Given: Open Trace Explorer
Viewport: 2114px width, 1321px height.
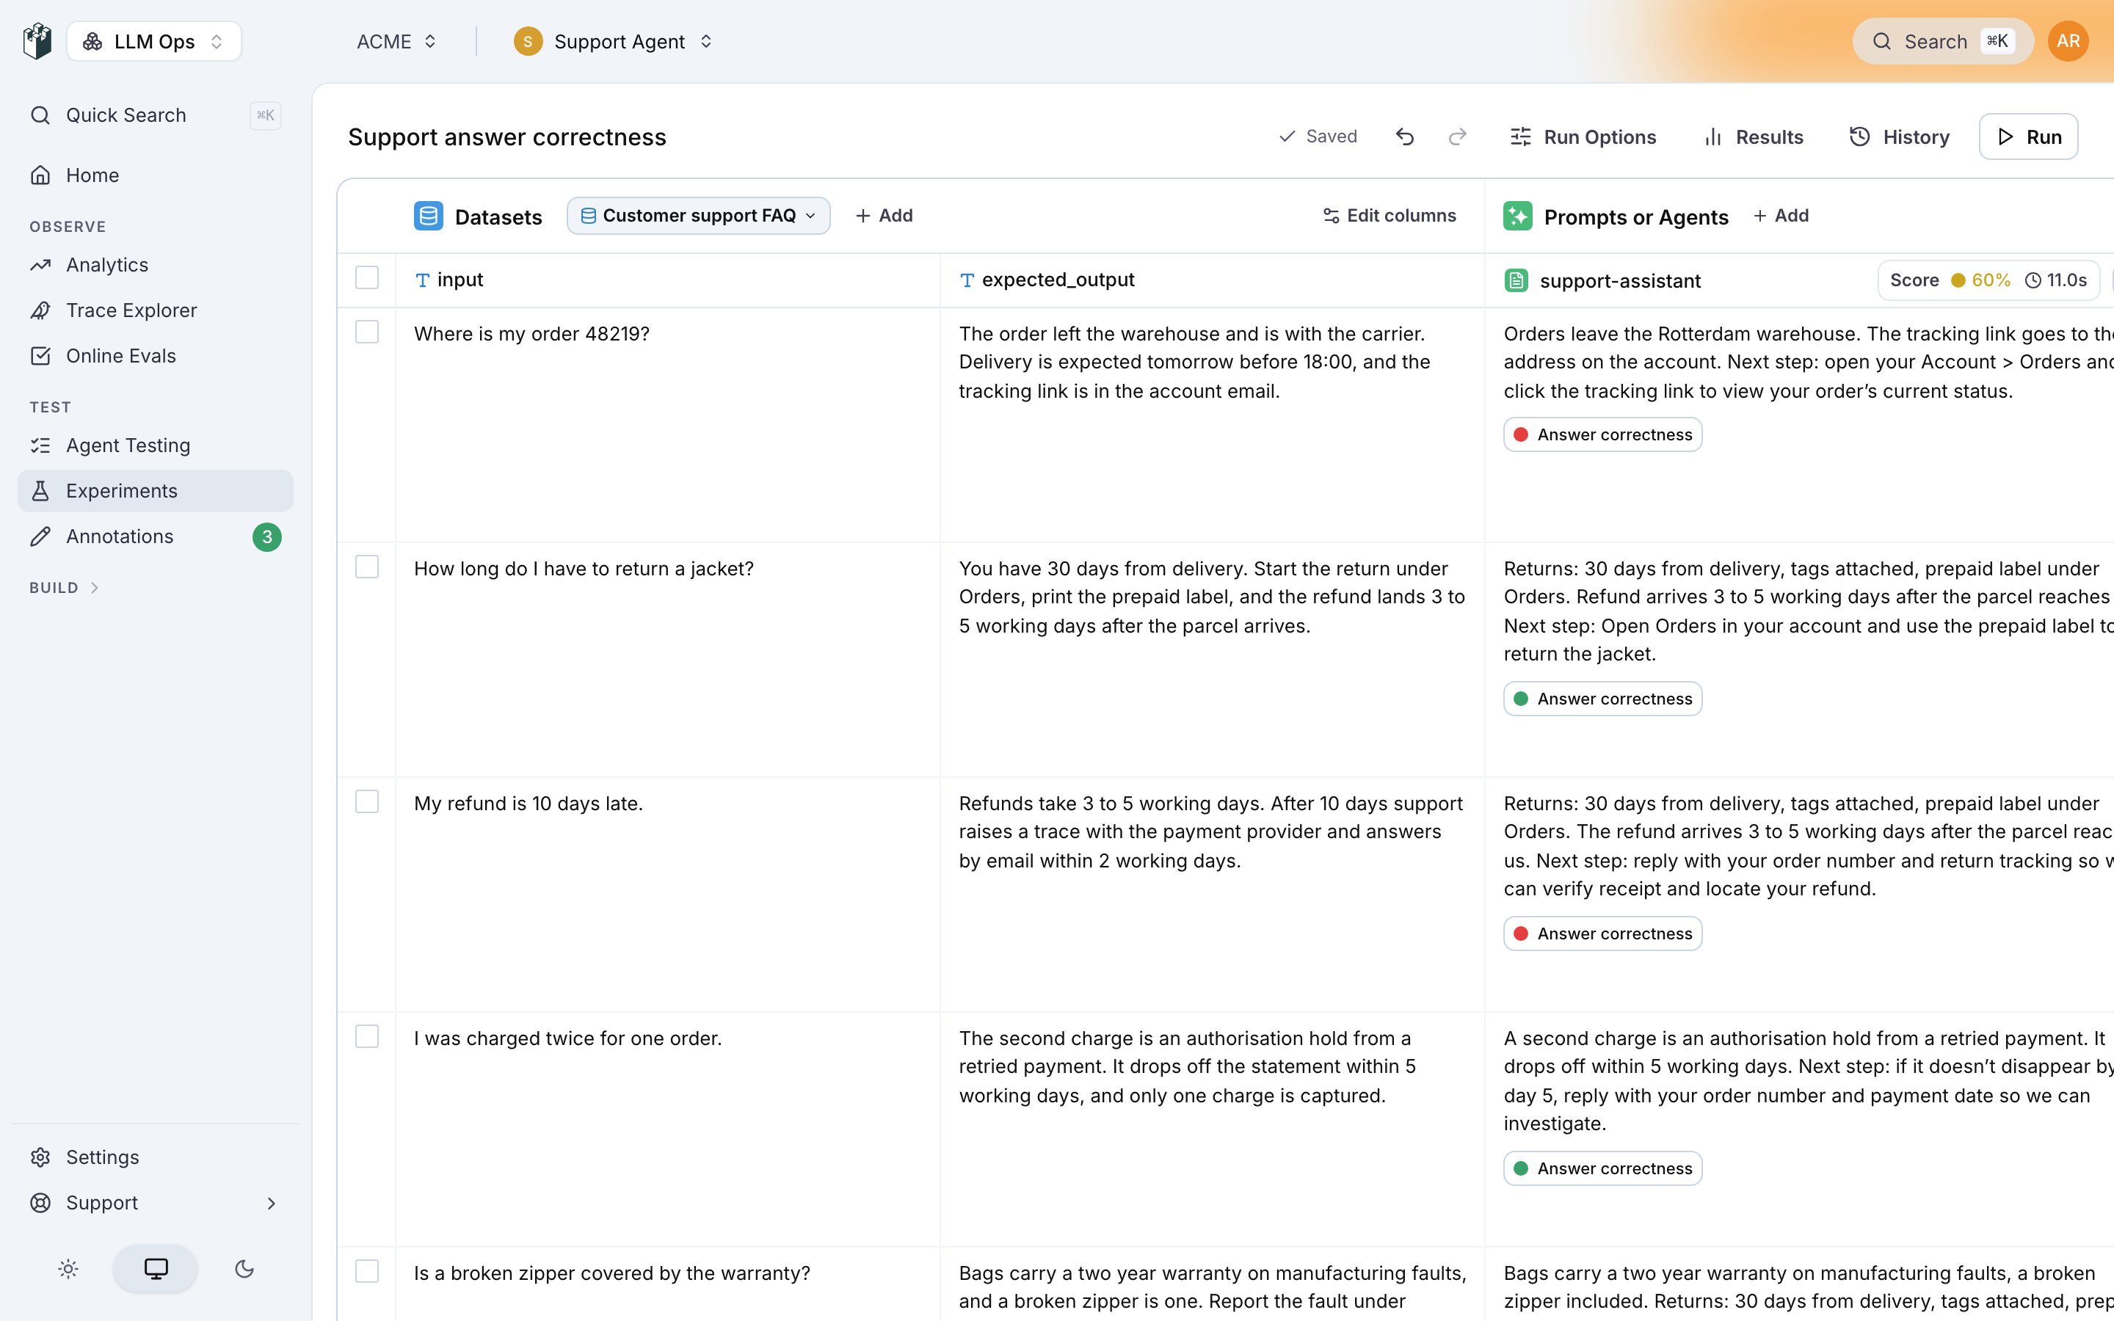Looking at the screenshot, I should (156, 310).
